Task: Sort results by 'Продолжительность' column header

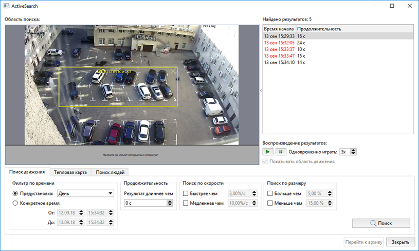Action: click(319, 29)
